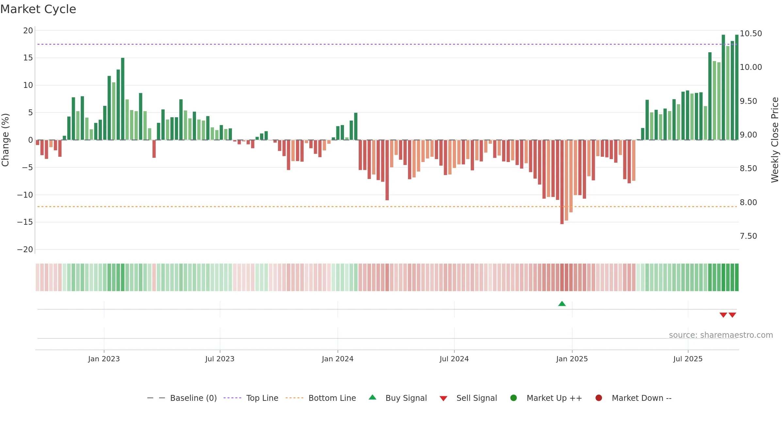Click the dark red Market Down legend circle
The image size is (784, 441).
click(599, 398)
